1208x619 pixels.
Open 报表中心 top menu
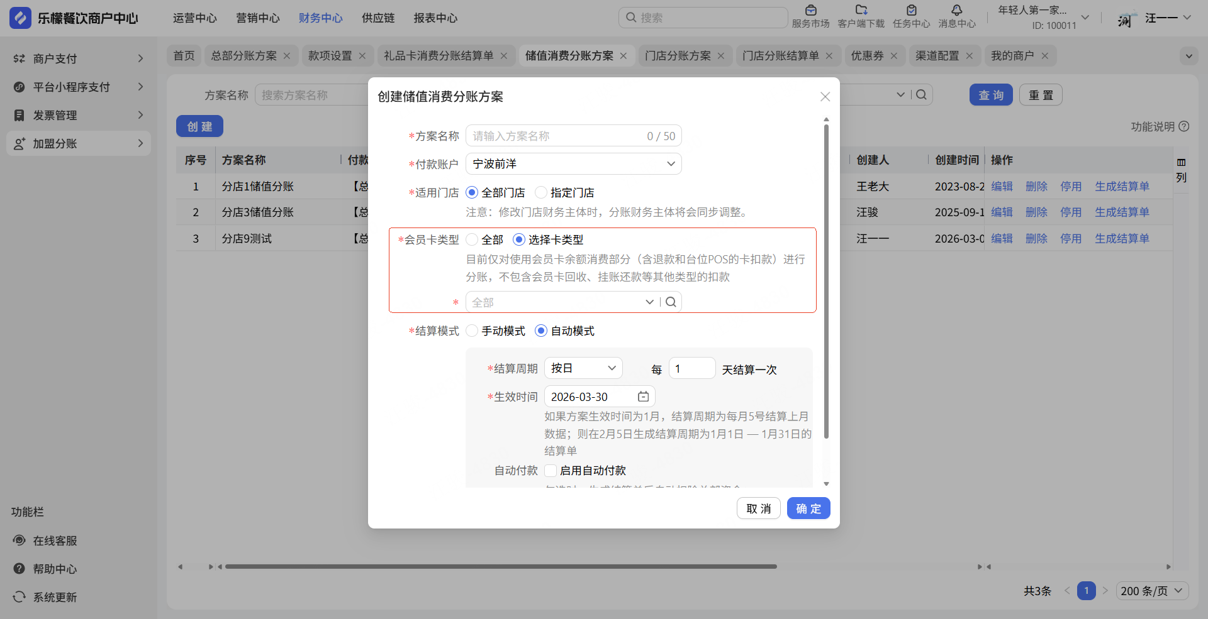(435, 18)
